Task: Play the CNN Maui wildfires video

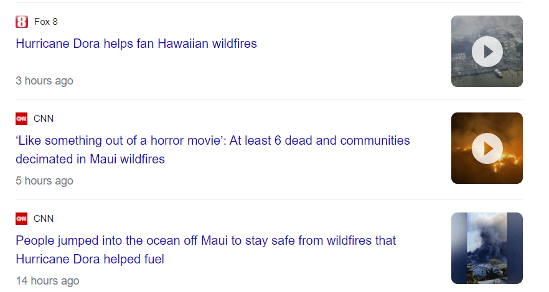Action: click(x=487, y=148)
